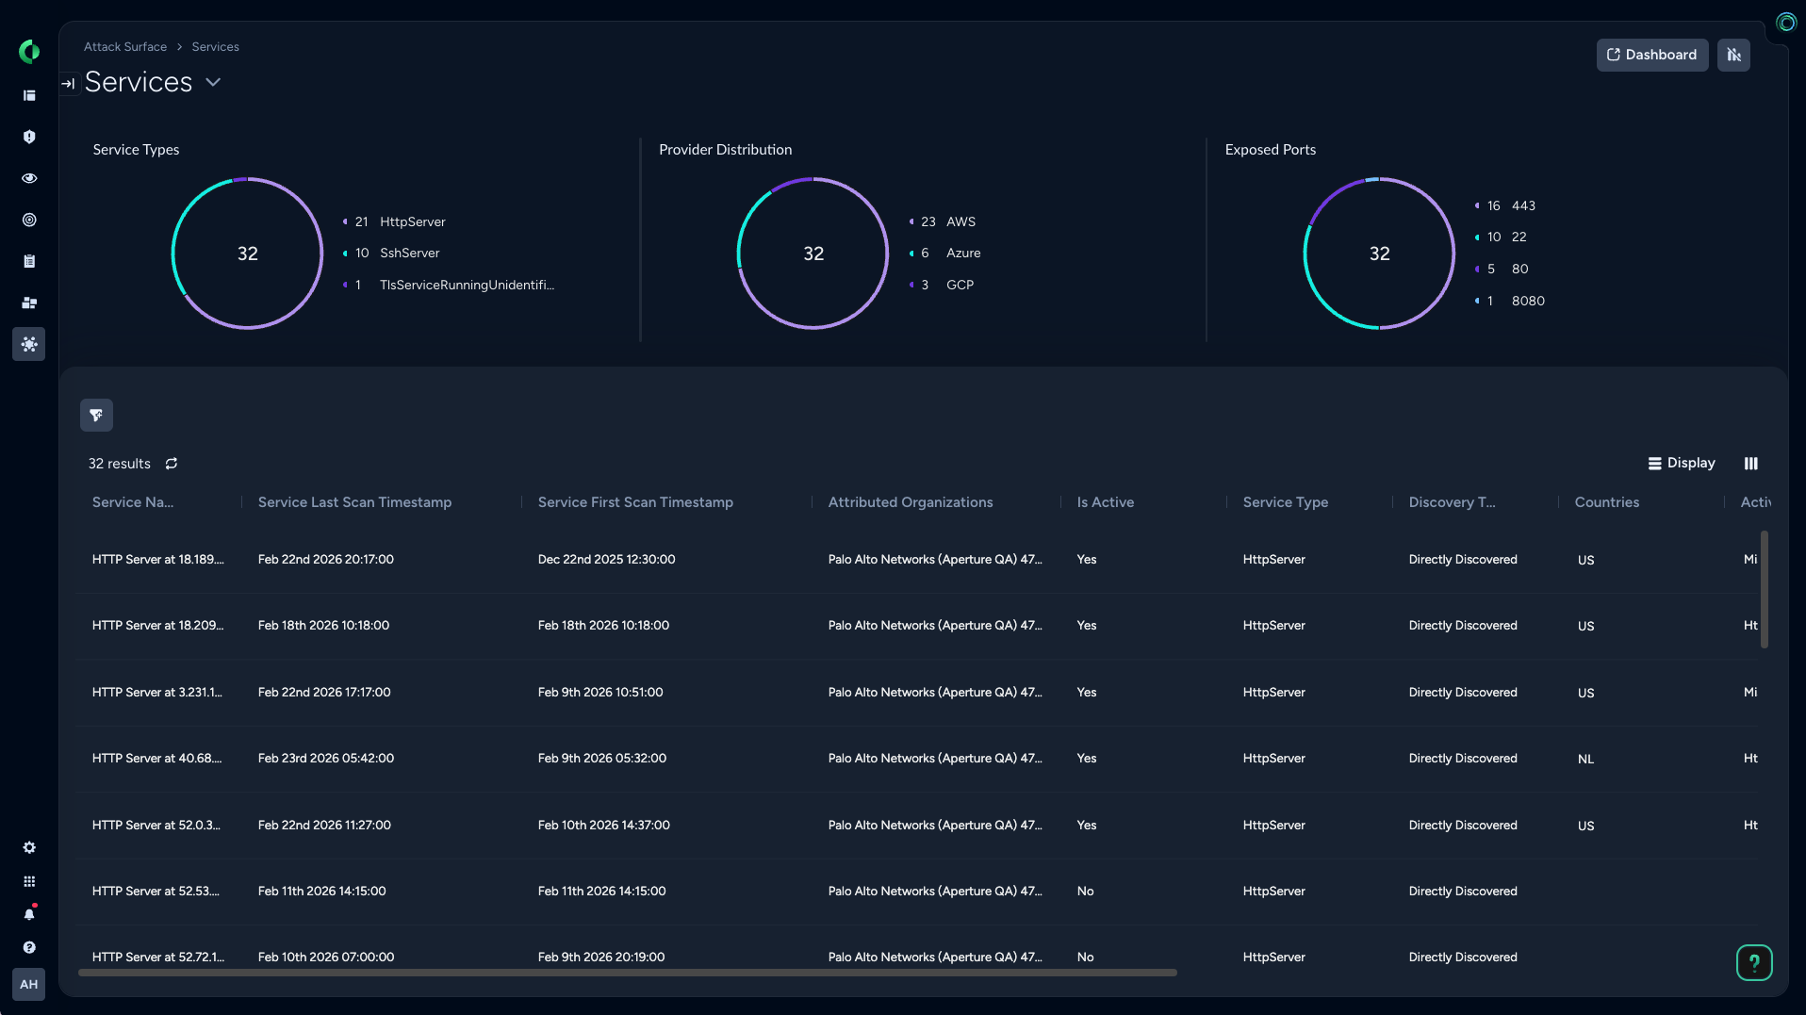Sort by Service Last Scan Timestamp column

[354, 502]
